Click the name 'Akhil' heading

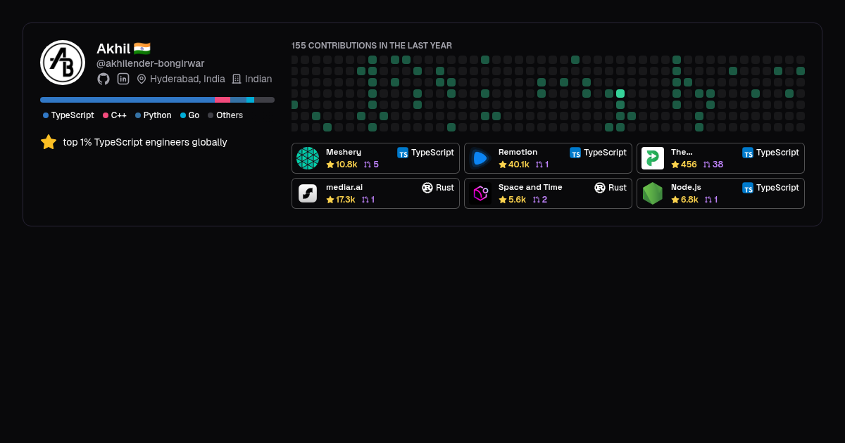(x=113, y=49)
